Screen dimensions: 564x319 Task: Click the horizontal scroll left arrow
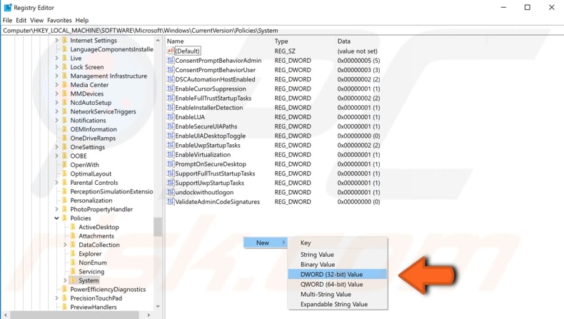pos(6,315)
